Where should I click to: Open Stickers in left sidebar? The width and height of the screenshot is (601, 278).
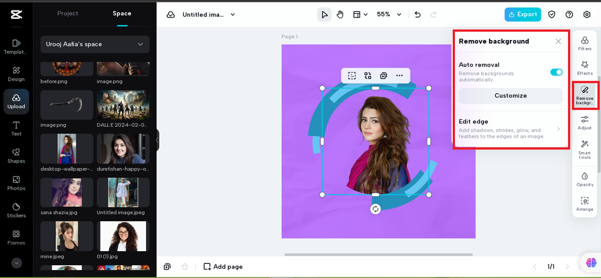16,210
